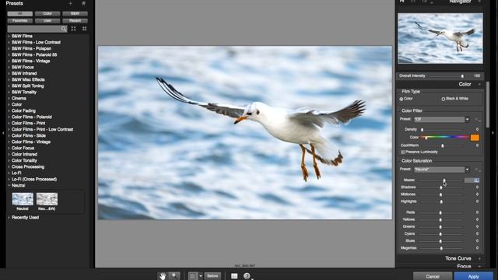Screen dimensions: 498x280
Task: Toggle the Before preview button
Action: (212, 276)
